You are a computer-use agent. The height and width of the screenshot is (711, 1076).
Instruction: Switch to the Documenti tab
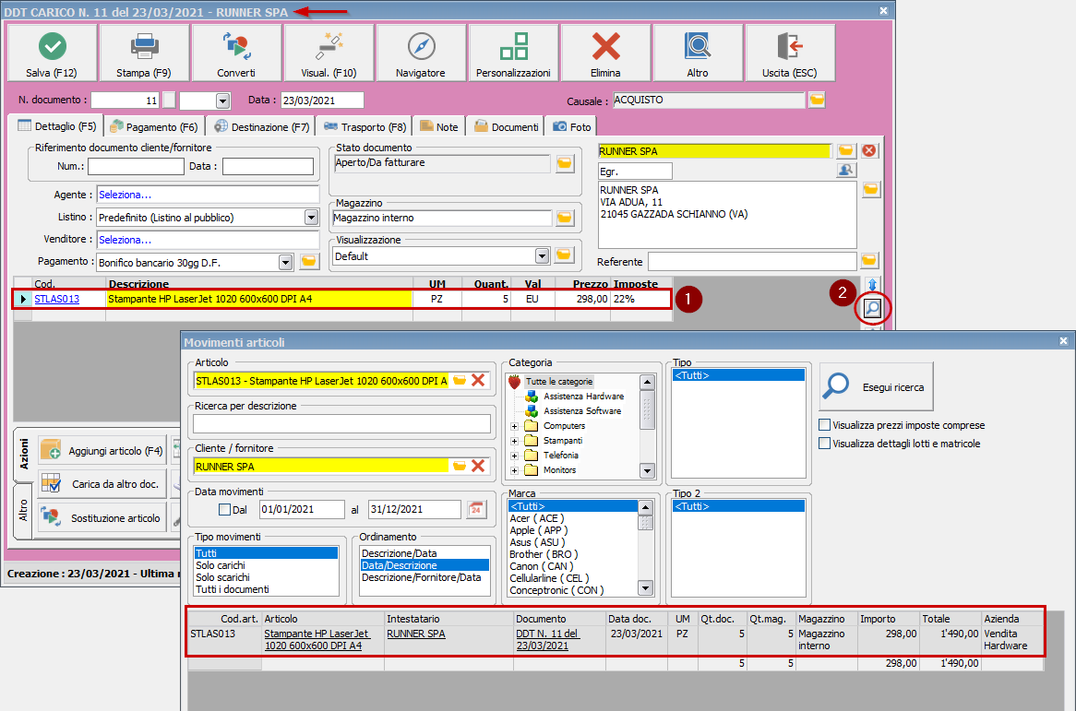(x=507, y=127)
